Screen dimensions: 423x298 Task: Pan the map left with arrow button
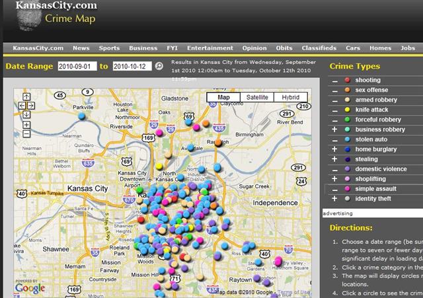[x=22, y=106]
